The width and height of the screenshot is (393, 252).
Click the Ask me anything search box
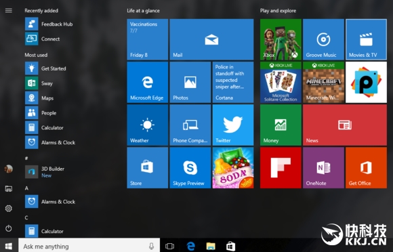(89, 246)
